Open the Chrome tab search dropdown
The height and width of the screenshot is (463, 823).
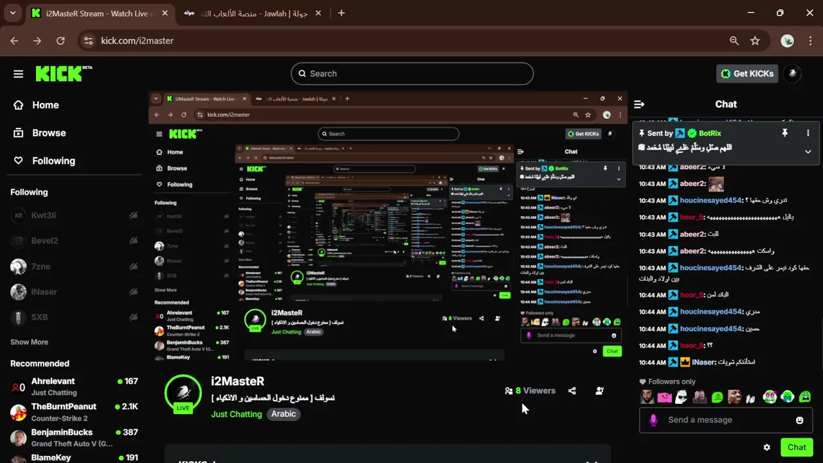point(13,13)
